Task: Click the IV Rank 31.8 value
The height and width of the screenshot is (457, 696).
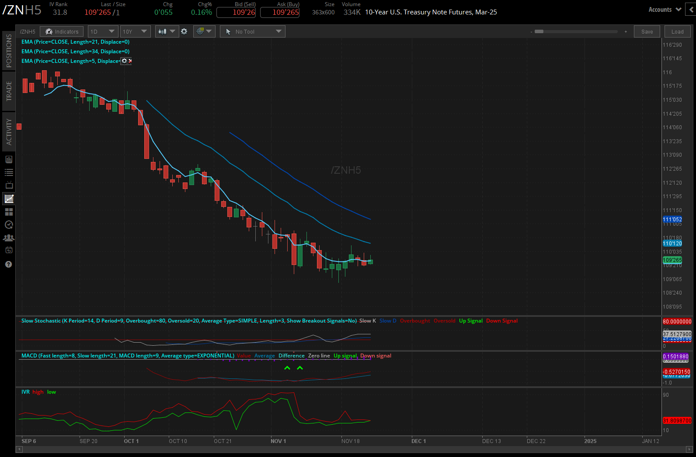Action: tap(60, 12)
